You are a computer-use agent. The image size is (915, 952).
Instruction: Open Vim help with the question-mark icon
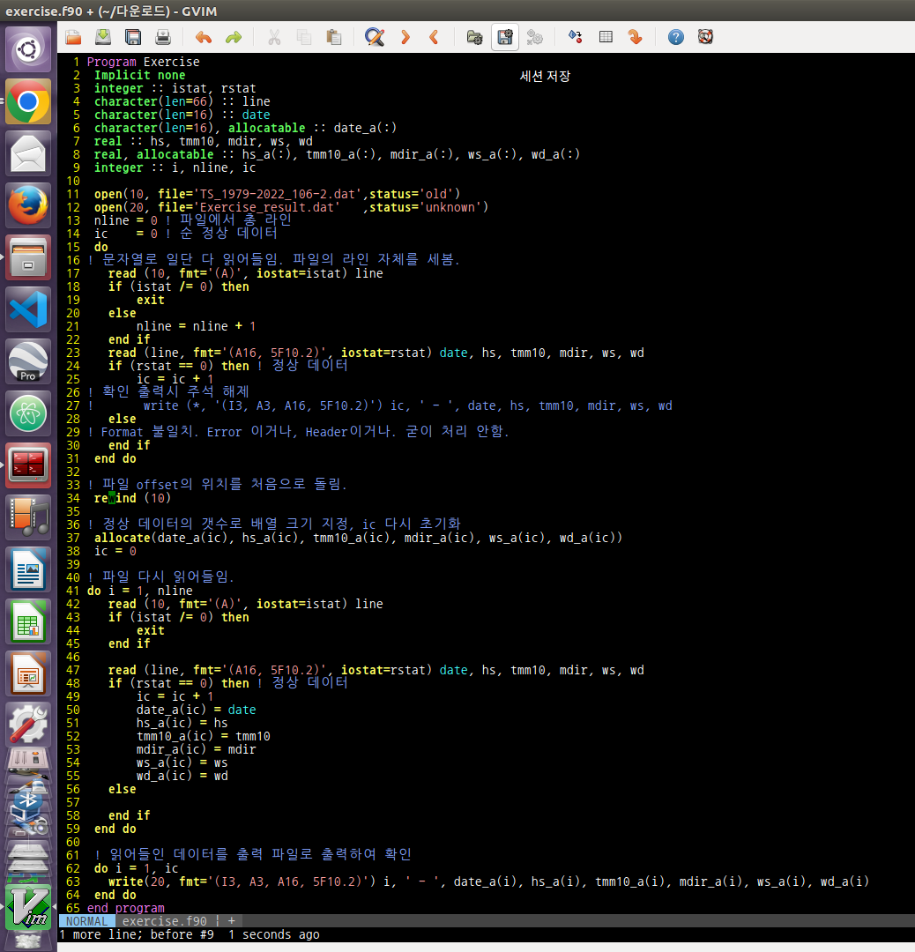point(676,37)
